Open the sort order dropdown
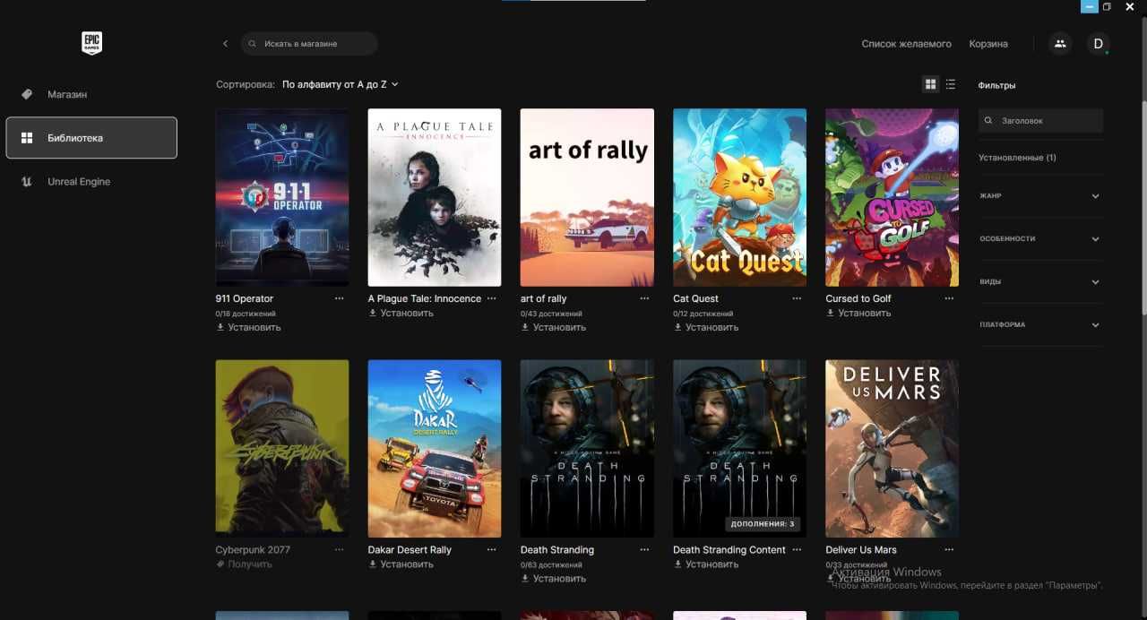Screen dimensions: 1147x620 click(x=340, y=84)
